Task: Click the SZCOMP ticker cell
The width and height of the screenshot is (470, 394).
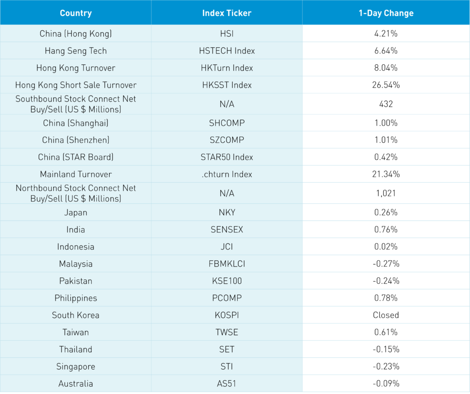Action: tap(227, 140)
